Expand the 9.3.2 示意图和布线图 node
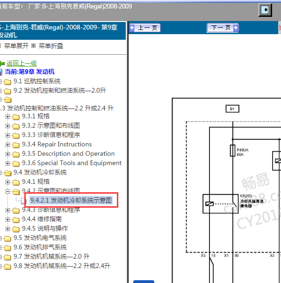The image size is (281, 283). click(7, 126)
